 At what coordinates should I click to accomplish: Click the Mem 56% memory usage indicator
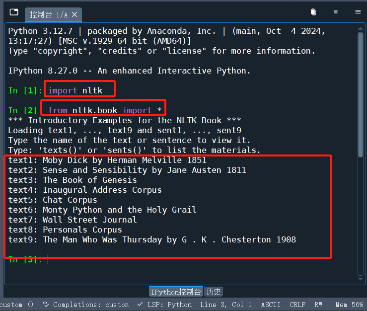(x=349, y=305)
